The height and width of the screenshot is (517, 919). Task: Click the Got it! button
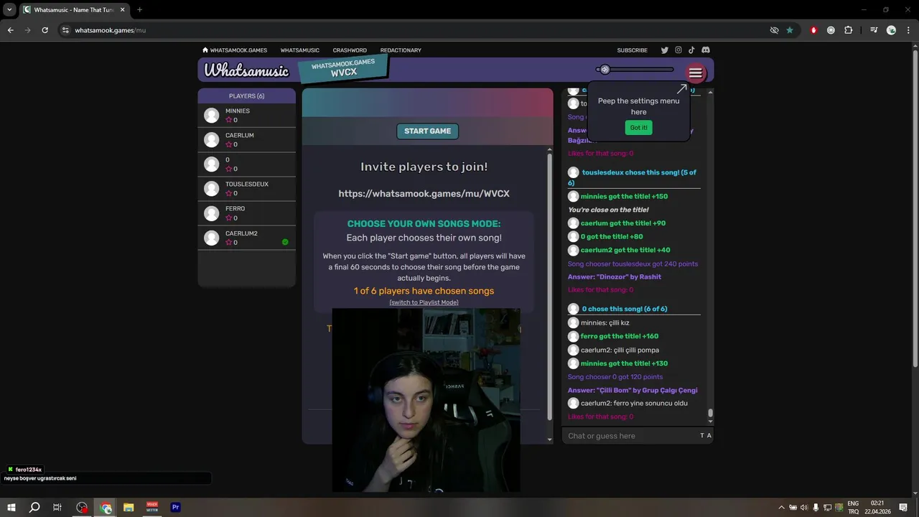638,127
